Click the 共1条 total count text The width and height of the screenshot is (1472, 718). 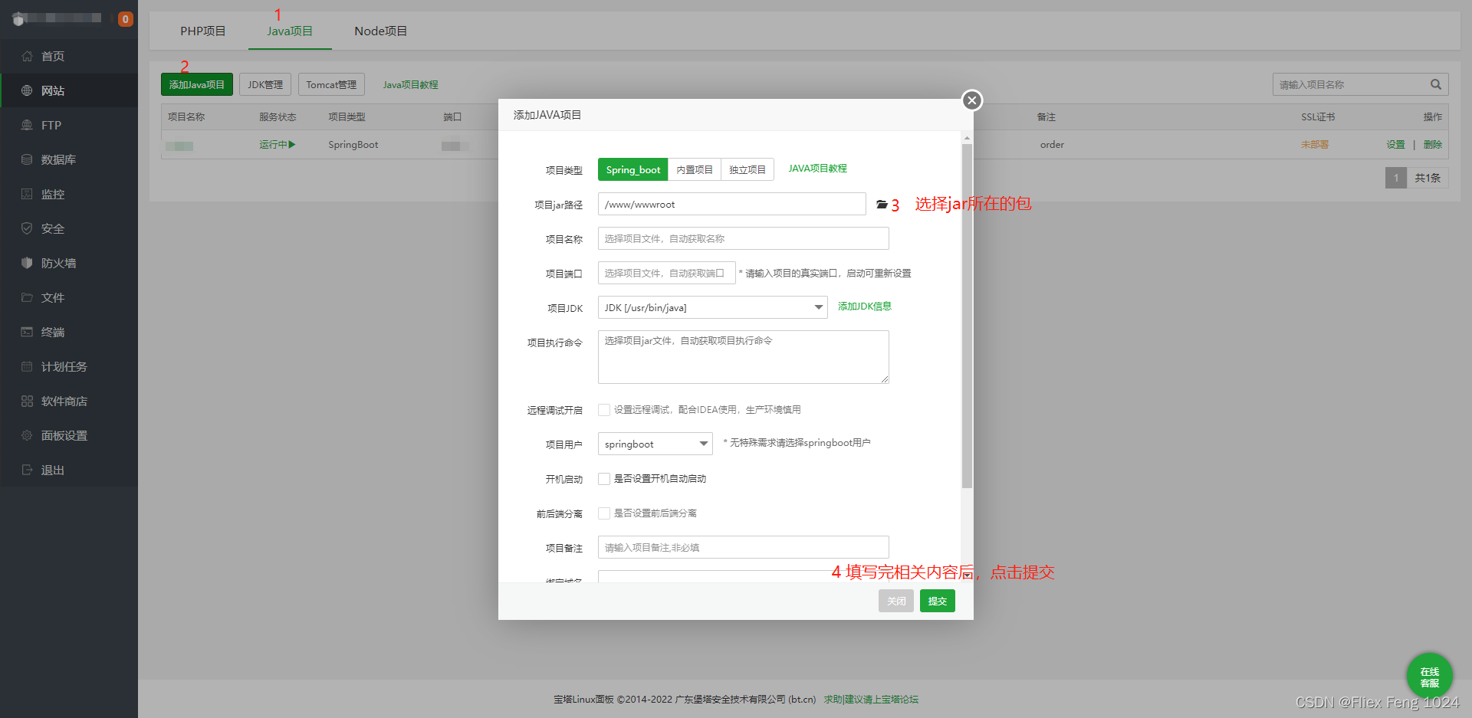(x=1428, y=178)
